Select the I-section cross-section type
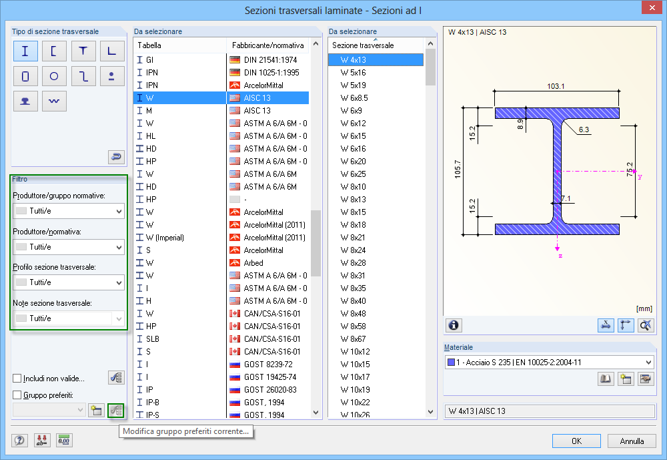Screen dimensions: 667x460 (25, 51)
